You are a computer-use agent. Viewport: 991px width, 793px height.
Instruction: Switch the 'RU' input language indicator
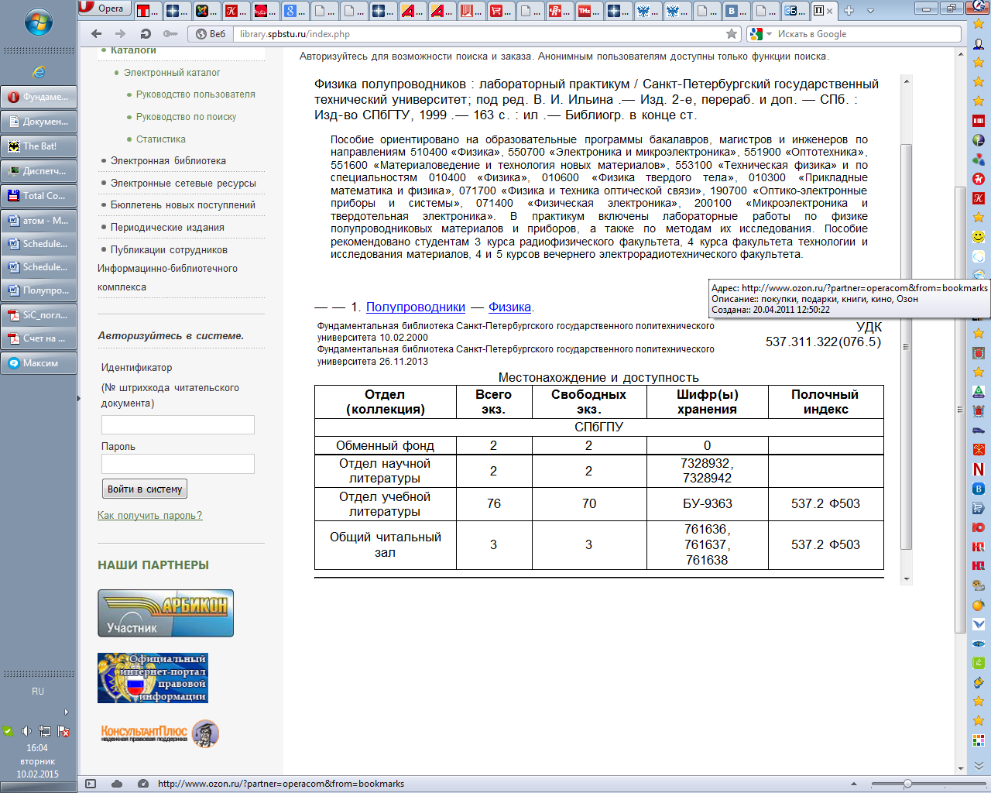tap(38, 692)
